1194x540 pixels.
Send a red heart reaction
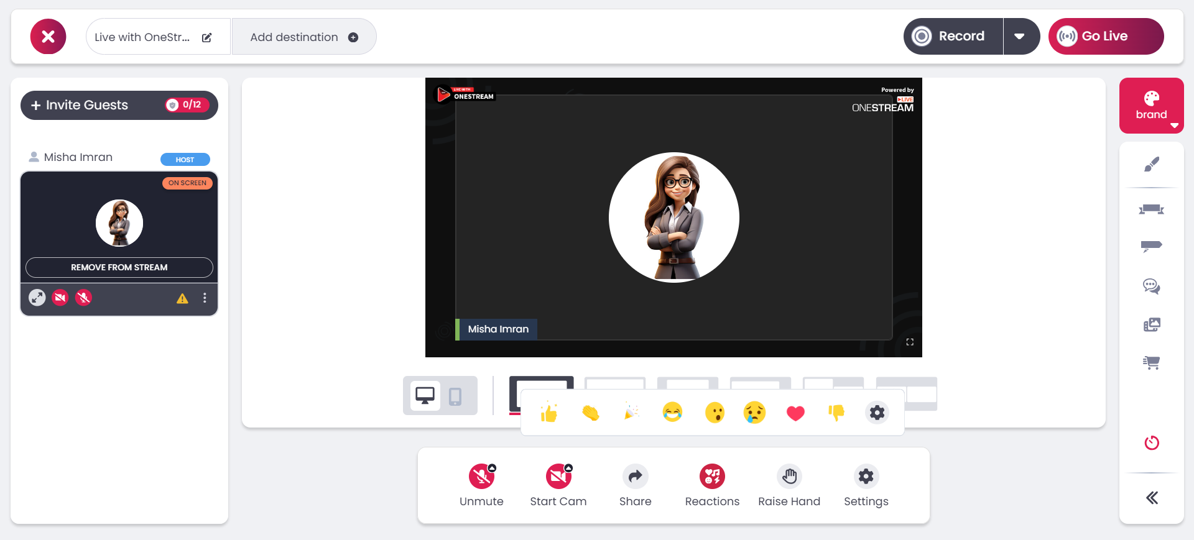(x=795, y=413)
